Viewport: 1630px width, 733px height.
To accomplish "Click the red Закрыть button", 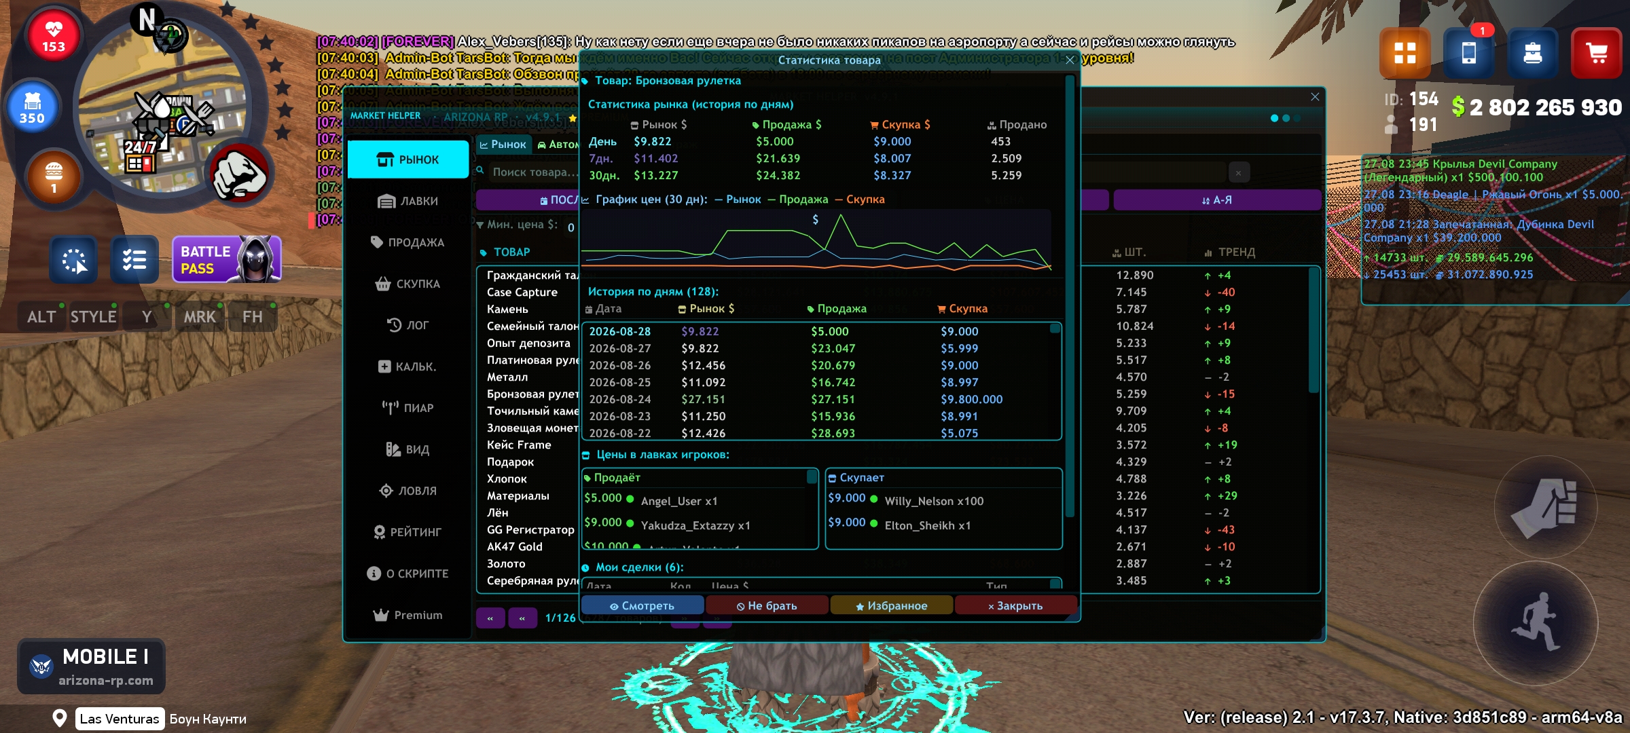I will click(1015, 605).
